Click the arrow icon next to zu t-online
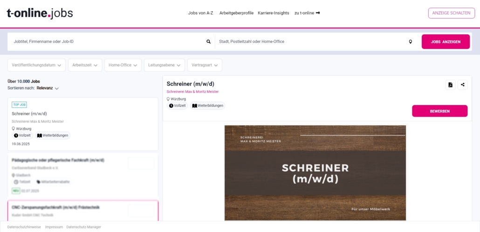 318,13
